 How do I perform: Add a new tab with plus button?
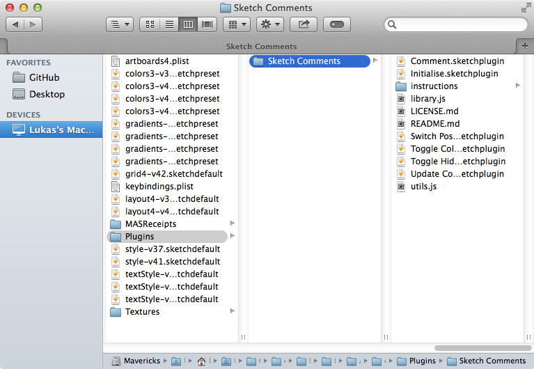coord(525,46)
